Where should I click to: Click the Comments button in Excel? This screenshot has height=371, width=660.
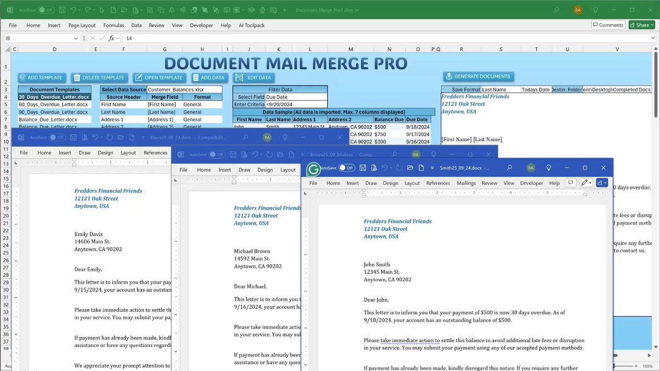tap(608, 25)
